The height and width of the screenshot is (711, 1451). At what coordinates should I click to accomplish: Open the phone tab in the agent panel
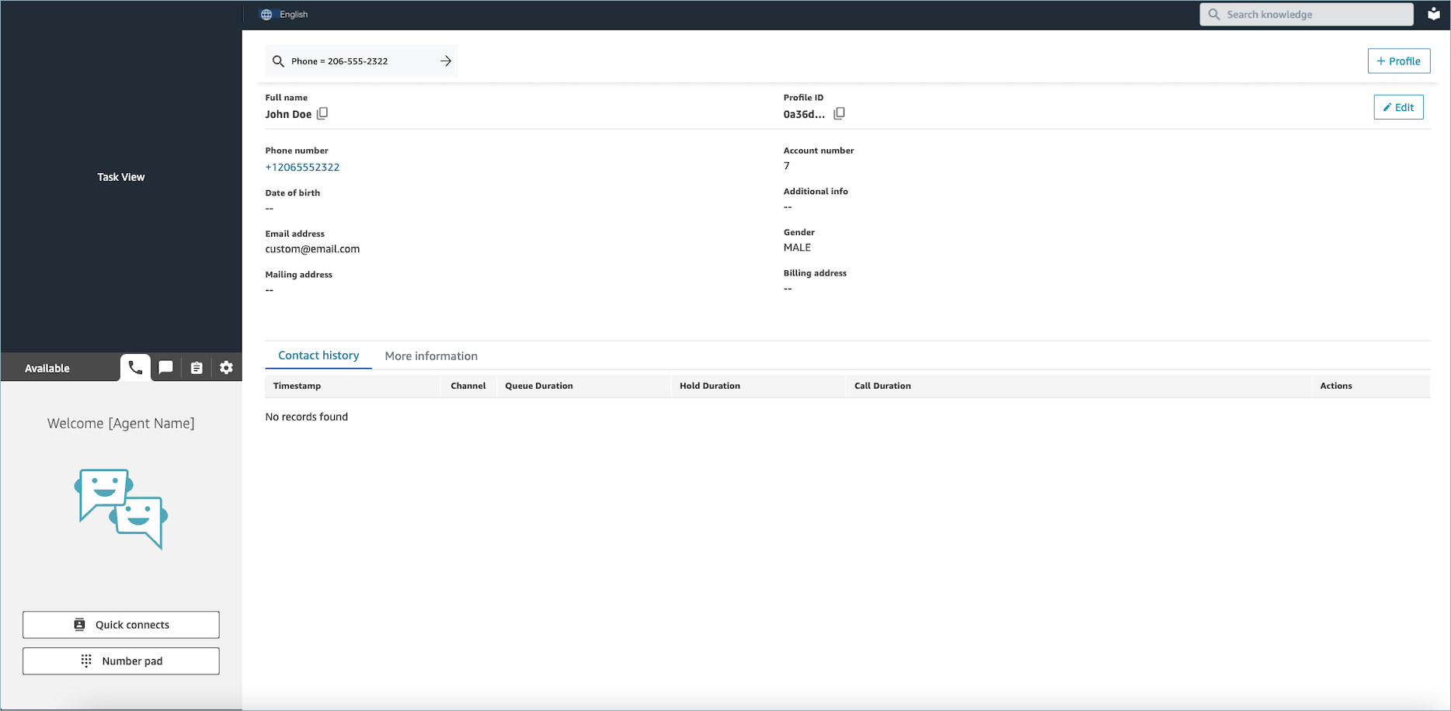coord(135,367)
